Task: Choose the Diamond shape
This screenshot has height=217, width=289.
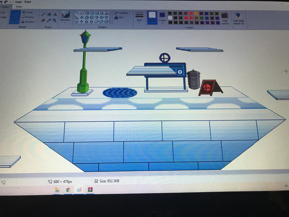Action: coord(82,18)
